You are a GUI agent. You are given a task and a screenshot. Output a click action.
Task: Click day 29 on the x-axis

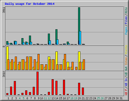tap(113, 98)
